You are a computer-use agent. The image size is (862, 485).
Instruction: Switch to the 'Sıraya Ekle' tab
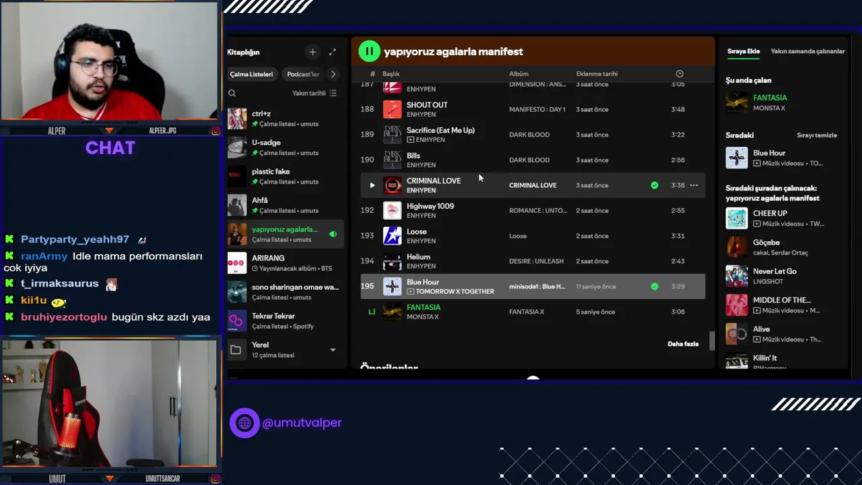[x=743, y=51]
